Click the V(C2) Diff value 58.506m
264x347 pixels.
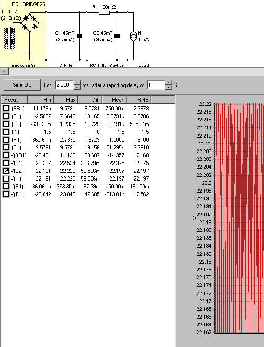pyautogui.click(x=90, y=171)
